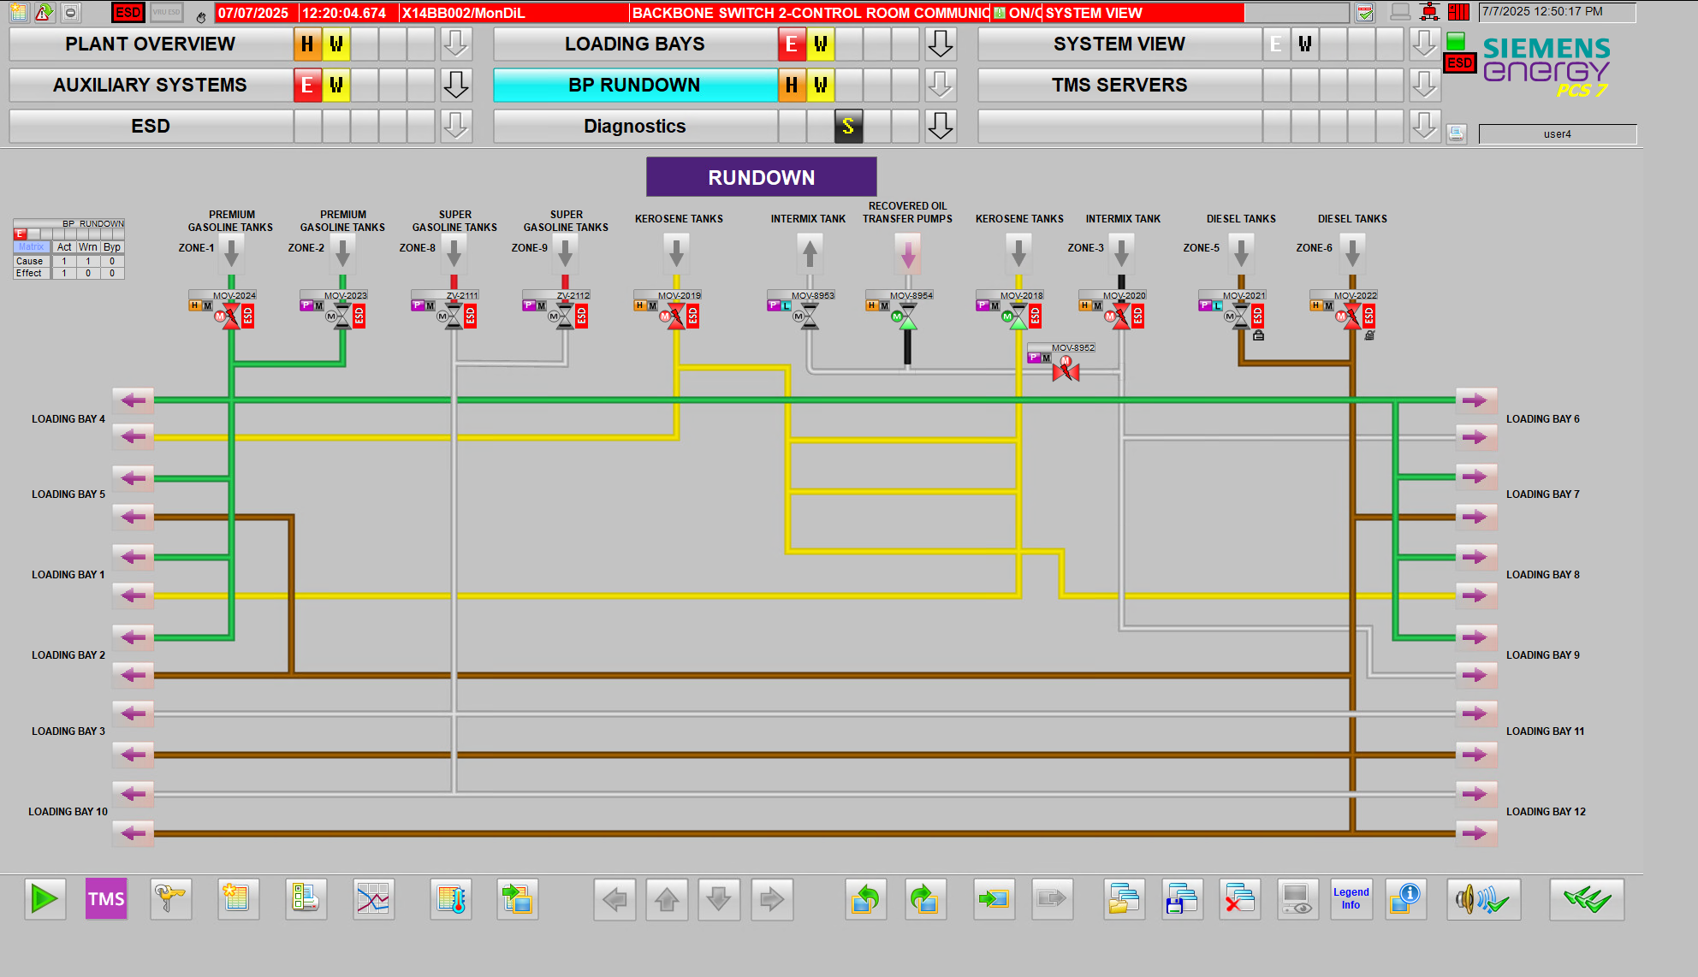Click the save screen composition icon

(1182, 899)
